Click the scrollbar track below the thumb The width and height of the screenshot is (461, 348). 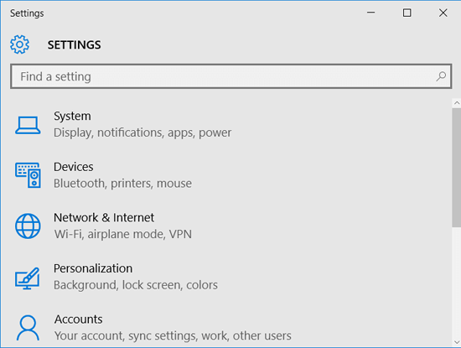(457, 282)
